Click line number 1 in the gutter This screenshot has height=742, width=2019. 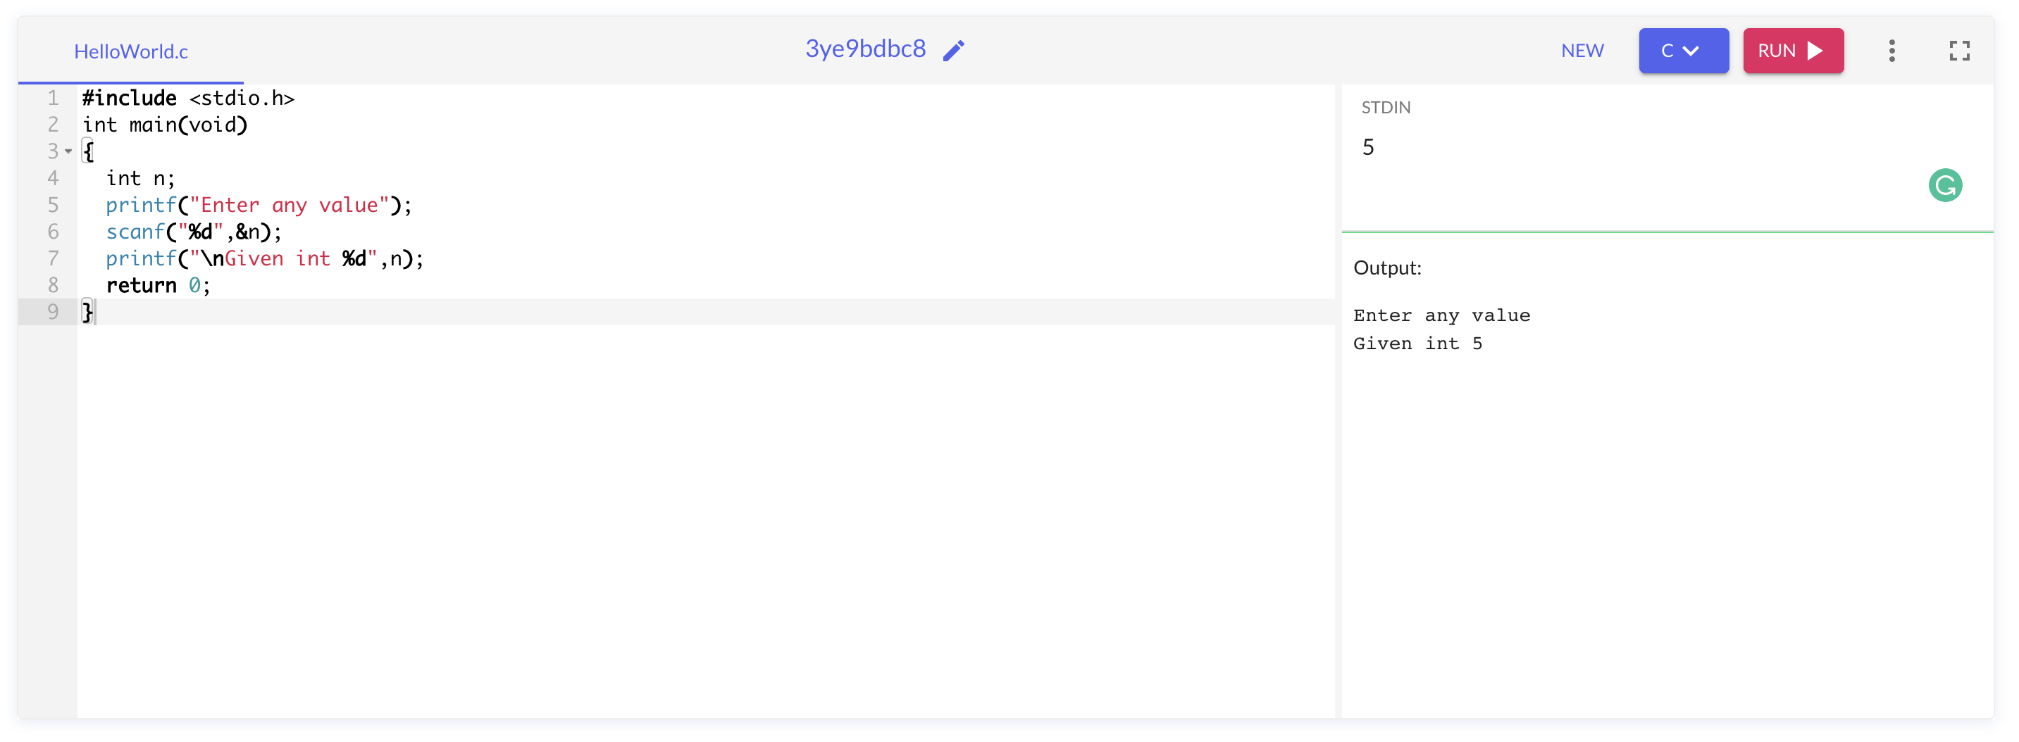click(53, 97)
